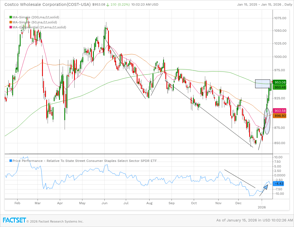Click the pink 21 EMA legend square

11,27
